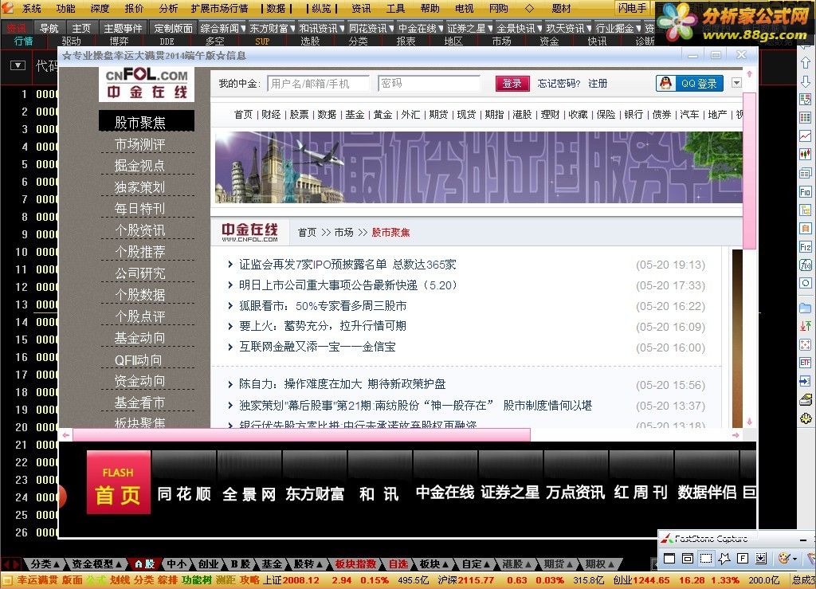Open the dropdown box above row numbers
This screenshot has width=816, height=589.
click(18, 65)
